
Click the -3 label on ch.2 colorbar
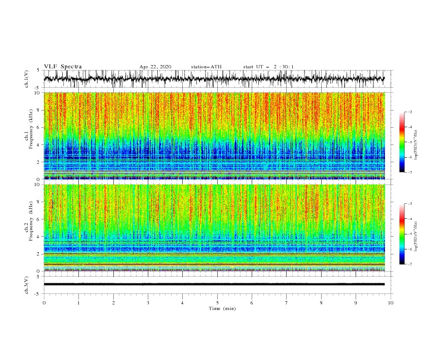coord(410,204)
